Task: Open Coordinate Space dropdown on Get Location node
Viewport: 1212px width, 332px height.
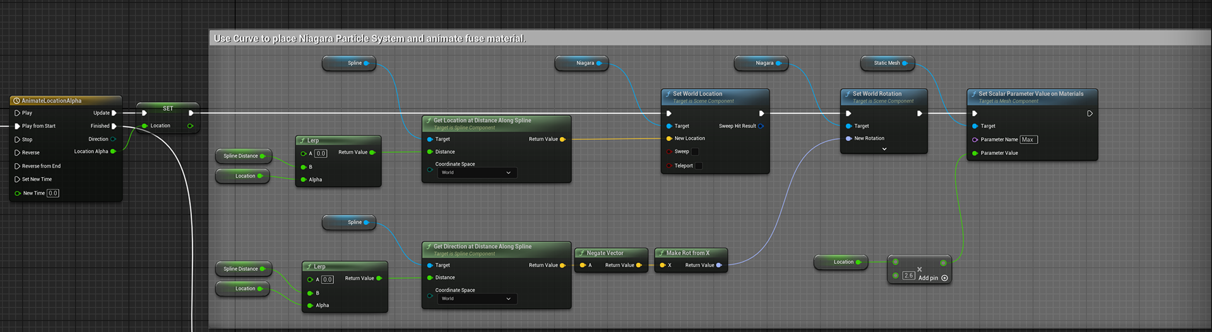Action: (x=477, y=173)
